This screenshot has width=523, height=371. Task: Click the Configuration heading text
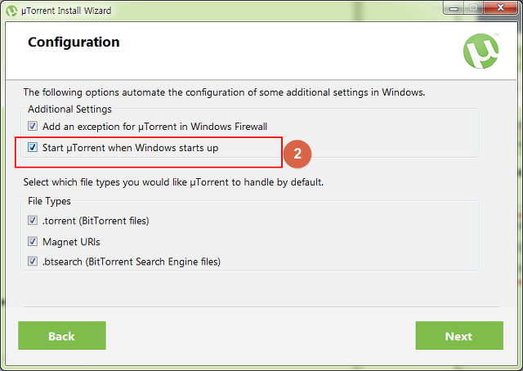74,42
